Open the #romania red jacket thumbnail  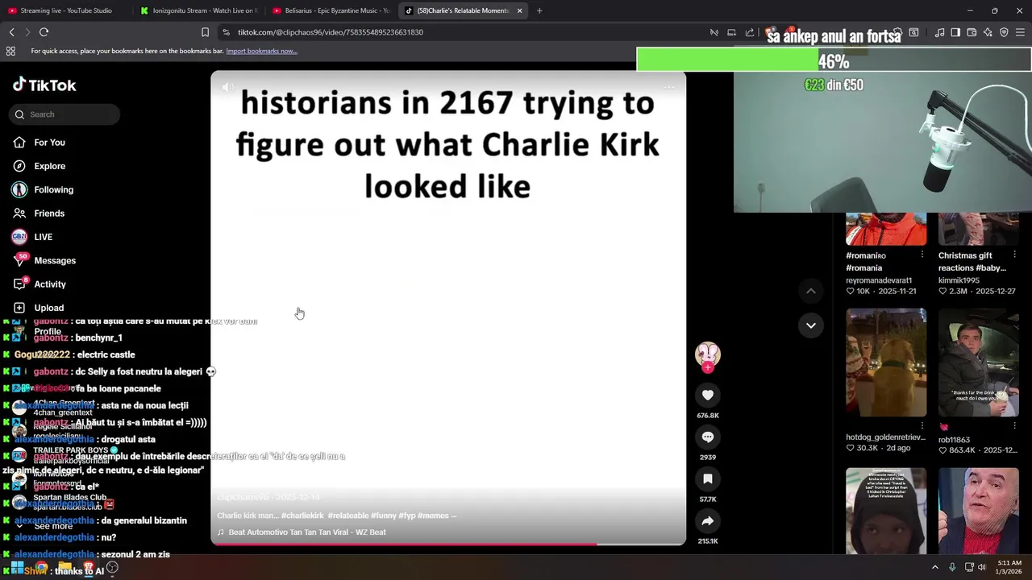pos(886,229)
